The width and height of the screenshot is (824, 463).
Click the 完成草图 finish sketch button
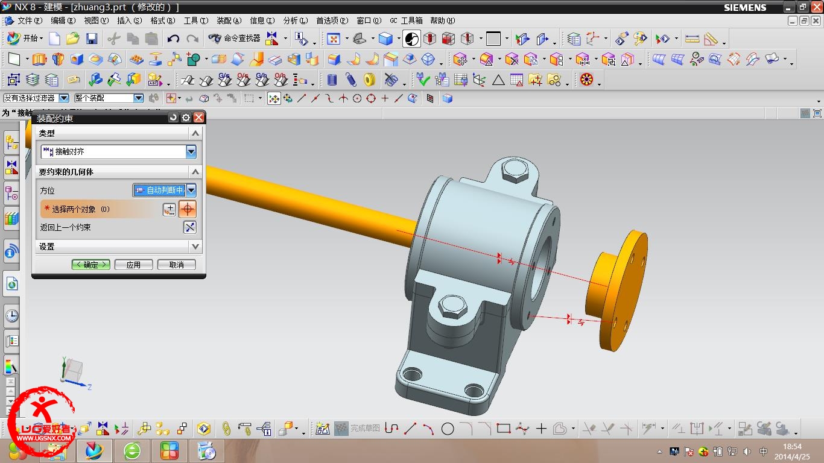pos(357,429)
